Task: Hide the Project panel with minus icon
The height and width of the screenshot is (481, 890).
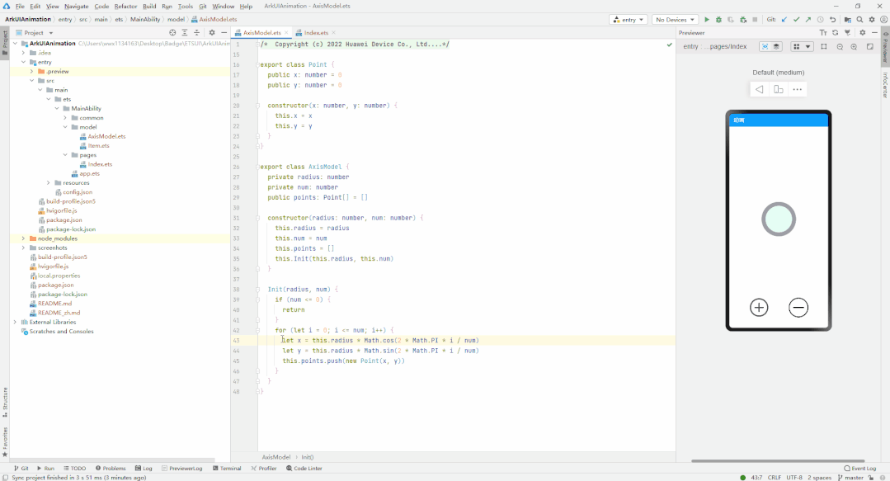Action: pyautogui.click(x=224, y=33)
